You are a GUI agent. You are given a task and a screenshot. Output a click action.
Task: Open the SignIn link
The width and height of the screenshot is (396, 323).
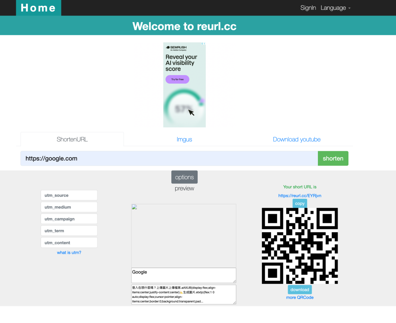coord(308,8)
